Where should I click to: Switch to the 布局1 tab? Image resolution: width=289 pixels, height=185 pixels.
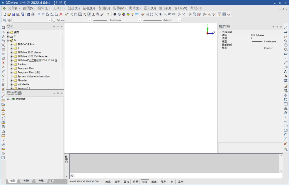[26, 181]
